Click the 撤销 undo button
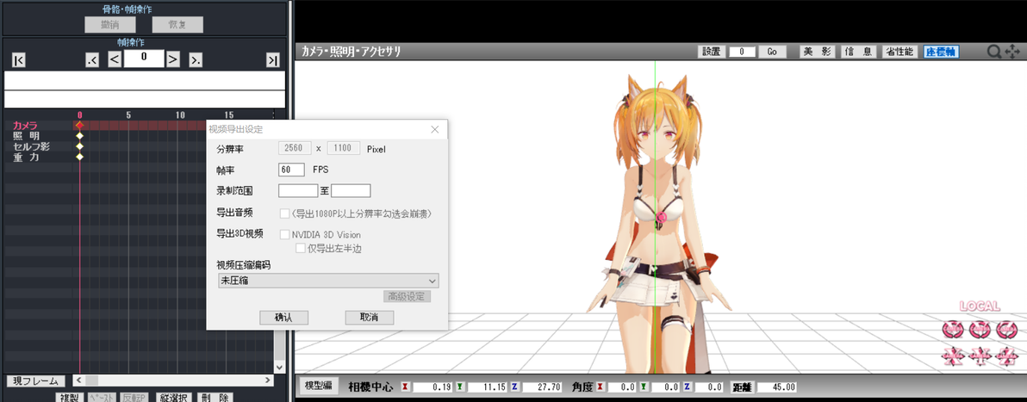 coord(109,25)
